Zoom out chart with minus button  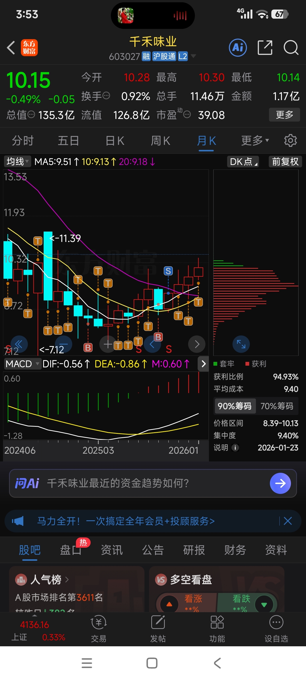coord(64,344)
